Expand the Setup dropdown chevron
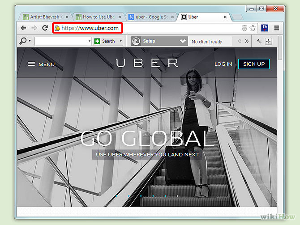 point(183,41)
